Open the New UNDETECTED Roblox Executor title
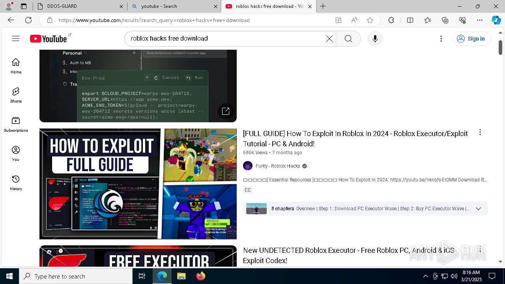The width and height of the screenshot is (505, 284). [x=349, y=255]
